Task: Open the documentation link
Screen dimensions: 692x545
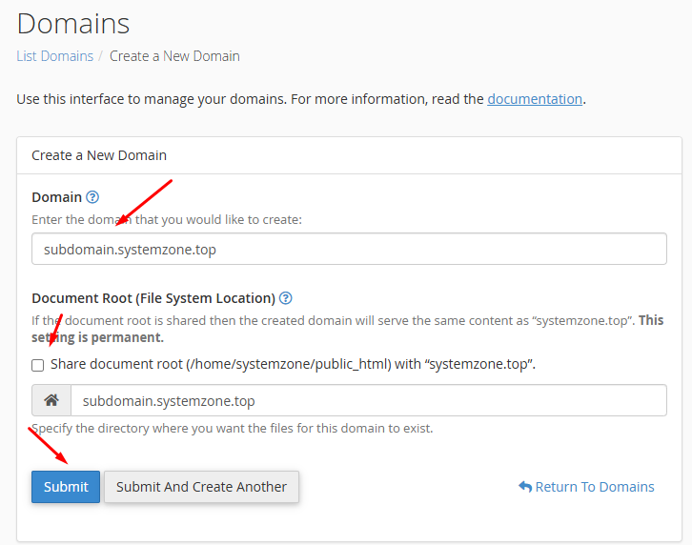Action: pyautogui.click(x=535, y=99)
